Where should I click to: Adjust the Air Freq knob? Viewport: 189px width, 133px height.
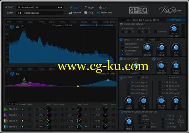click(x=176, y=66)
